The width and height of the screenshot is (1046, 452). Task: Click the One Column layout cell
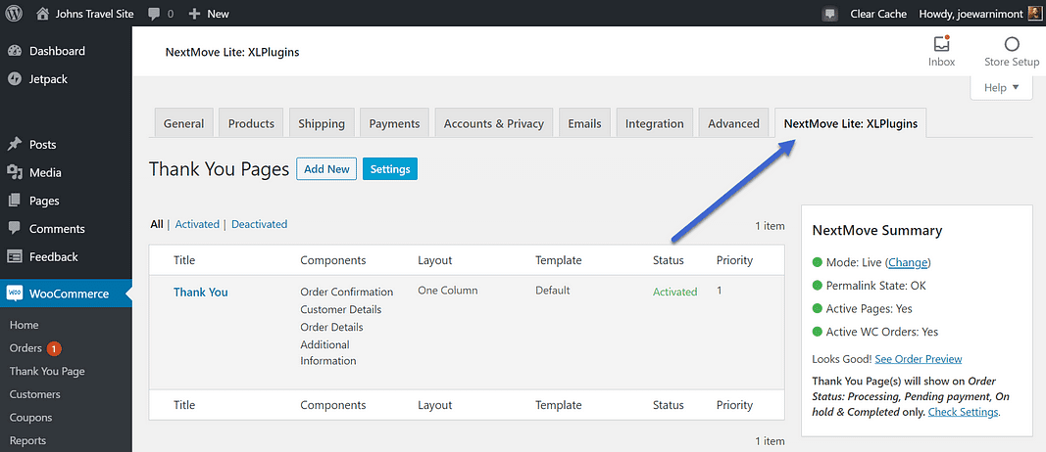pos(448,291)
